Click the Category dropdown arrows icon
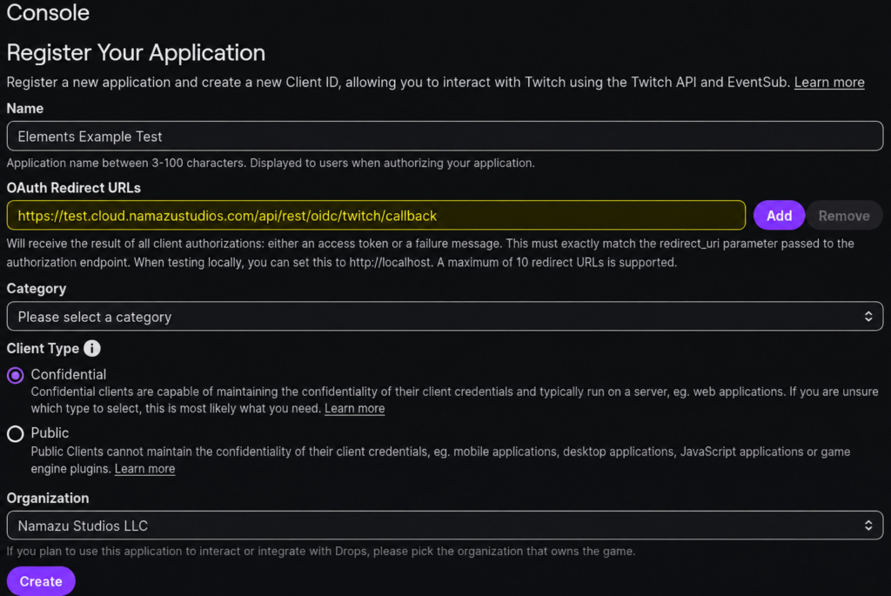 pyautogui.click(x=868, y=317)
